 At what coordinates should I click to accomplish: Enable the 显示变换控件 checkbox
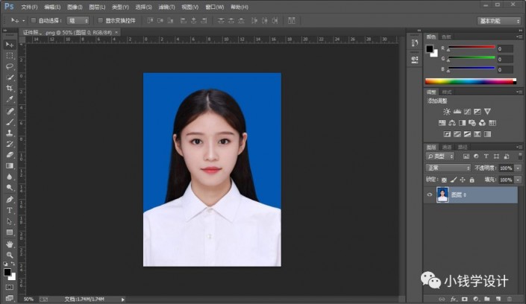click(99, 20)
